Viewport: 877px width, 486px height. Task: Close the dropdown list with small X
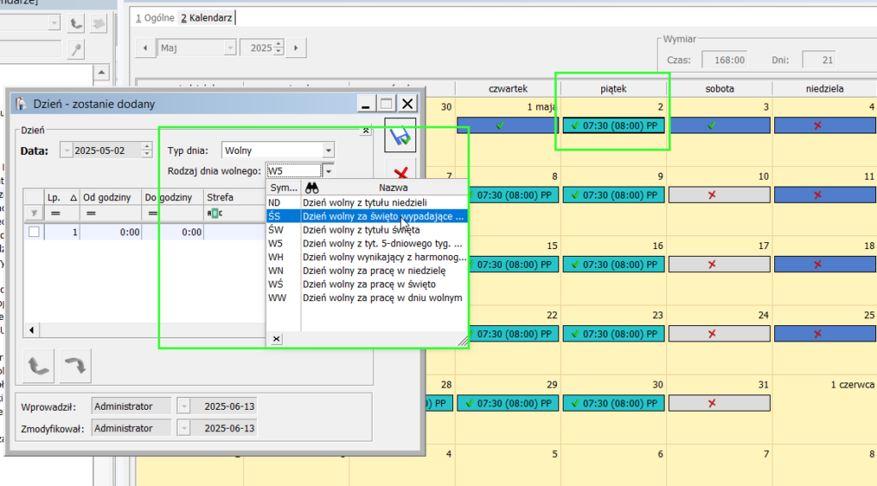tap(277, 339)
